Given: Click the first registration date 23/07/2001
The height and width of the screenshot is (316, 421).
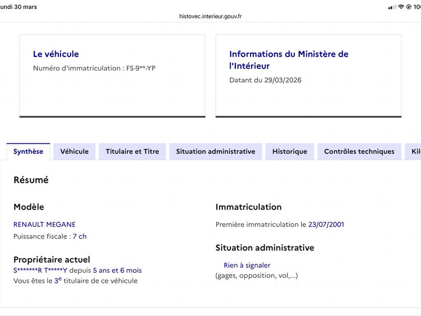Looking at the screenshot, I should point(326,224).
